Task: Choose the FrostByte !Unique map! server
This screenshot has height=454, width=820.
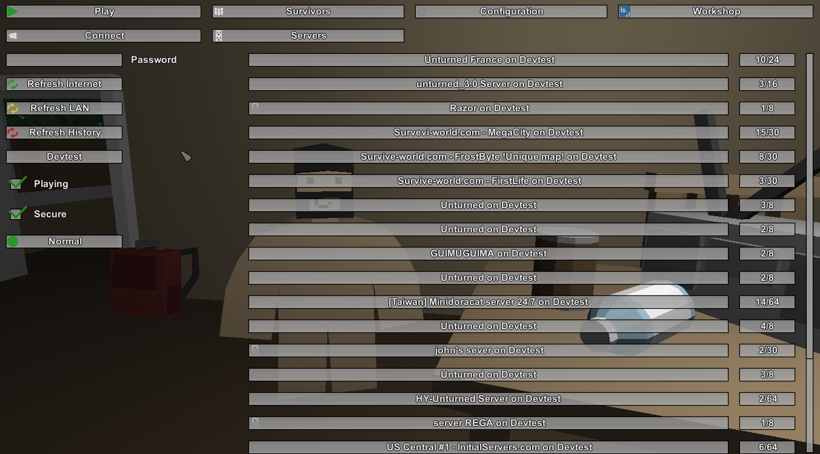Action: (x=488, y=157)
